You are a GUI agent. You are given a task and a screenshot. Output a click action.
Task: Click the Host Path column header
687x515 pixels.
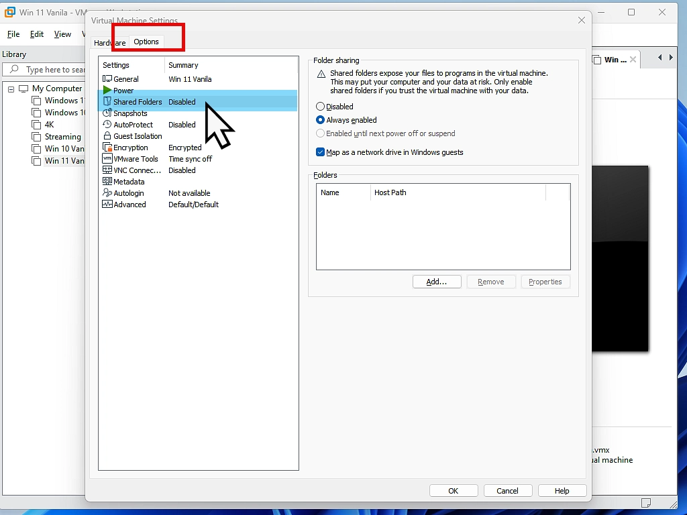click(458, 192)
